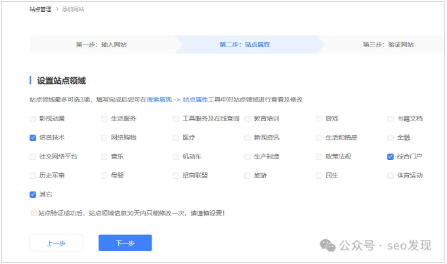Check the 历史军事 checkbox
447x264 pixels.
33,176
